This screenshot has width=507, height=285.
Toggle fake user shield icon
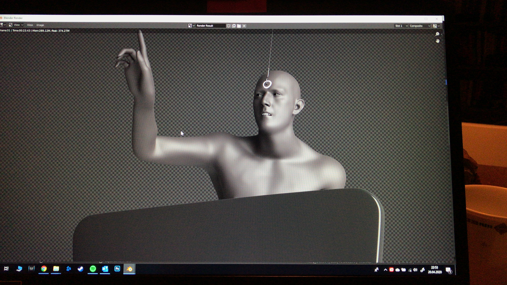click(229, 26)
